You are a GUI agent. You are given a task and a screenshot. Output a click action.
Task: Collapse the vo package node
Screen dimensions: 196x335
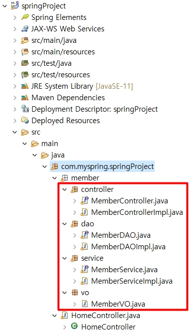[x=64, y=293]
